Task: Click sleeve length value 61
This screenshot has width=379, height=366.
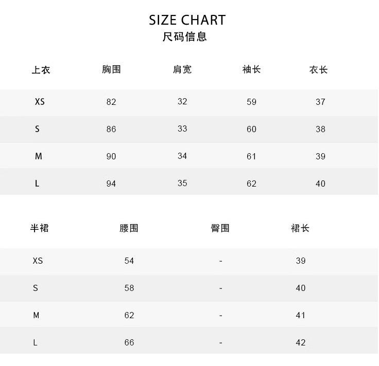Action: [251, 156]
